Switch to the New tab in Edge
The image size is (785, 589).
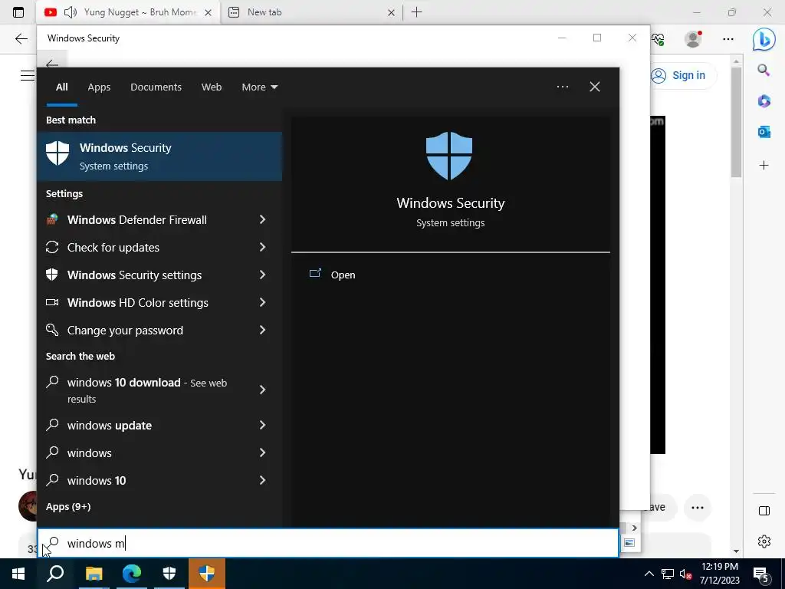(x=310, y=12)
